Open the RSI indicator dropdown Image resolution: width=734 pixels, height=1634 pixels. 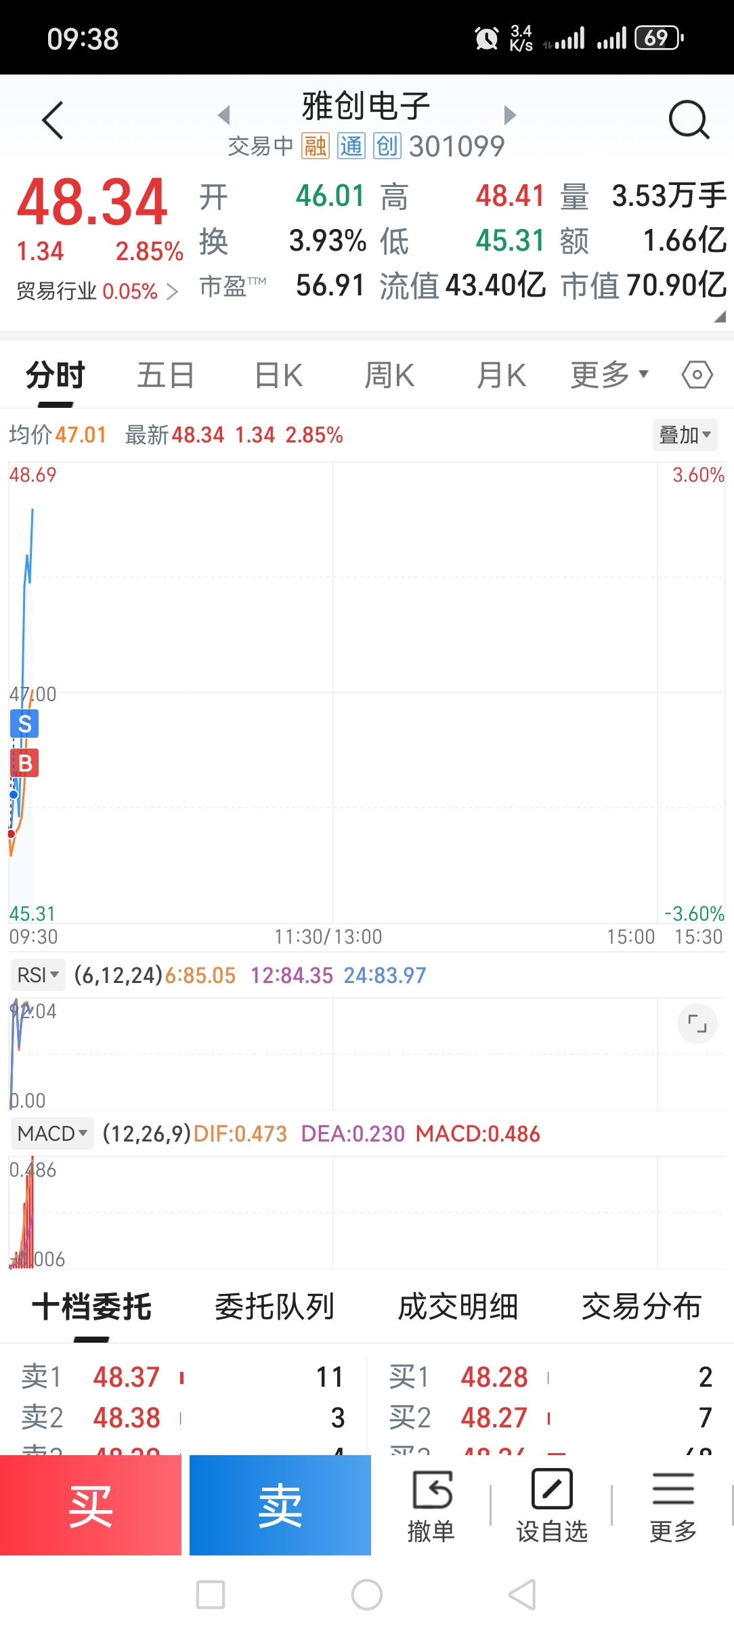(38, 976)
